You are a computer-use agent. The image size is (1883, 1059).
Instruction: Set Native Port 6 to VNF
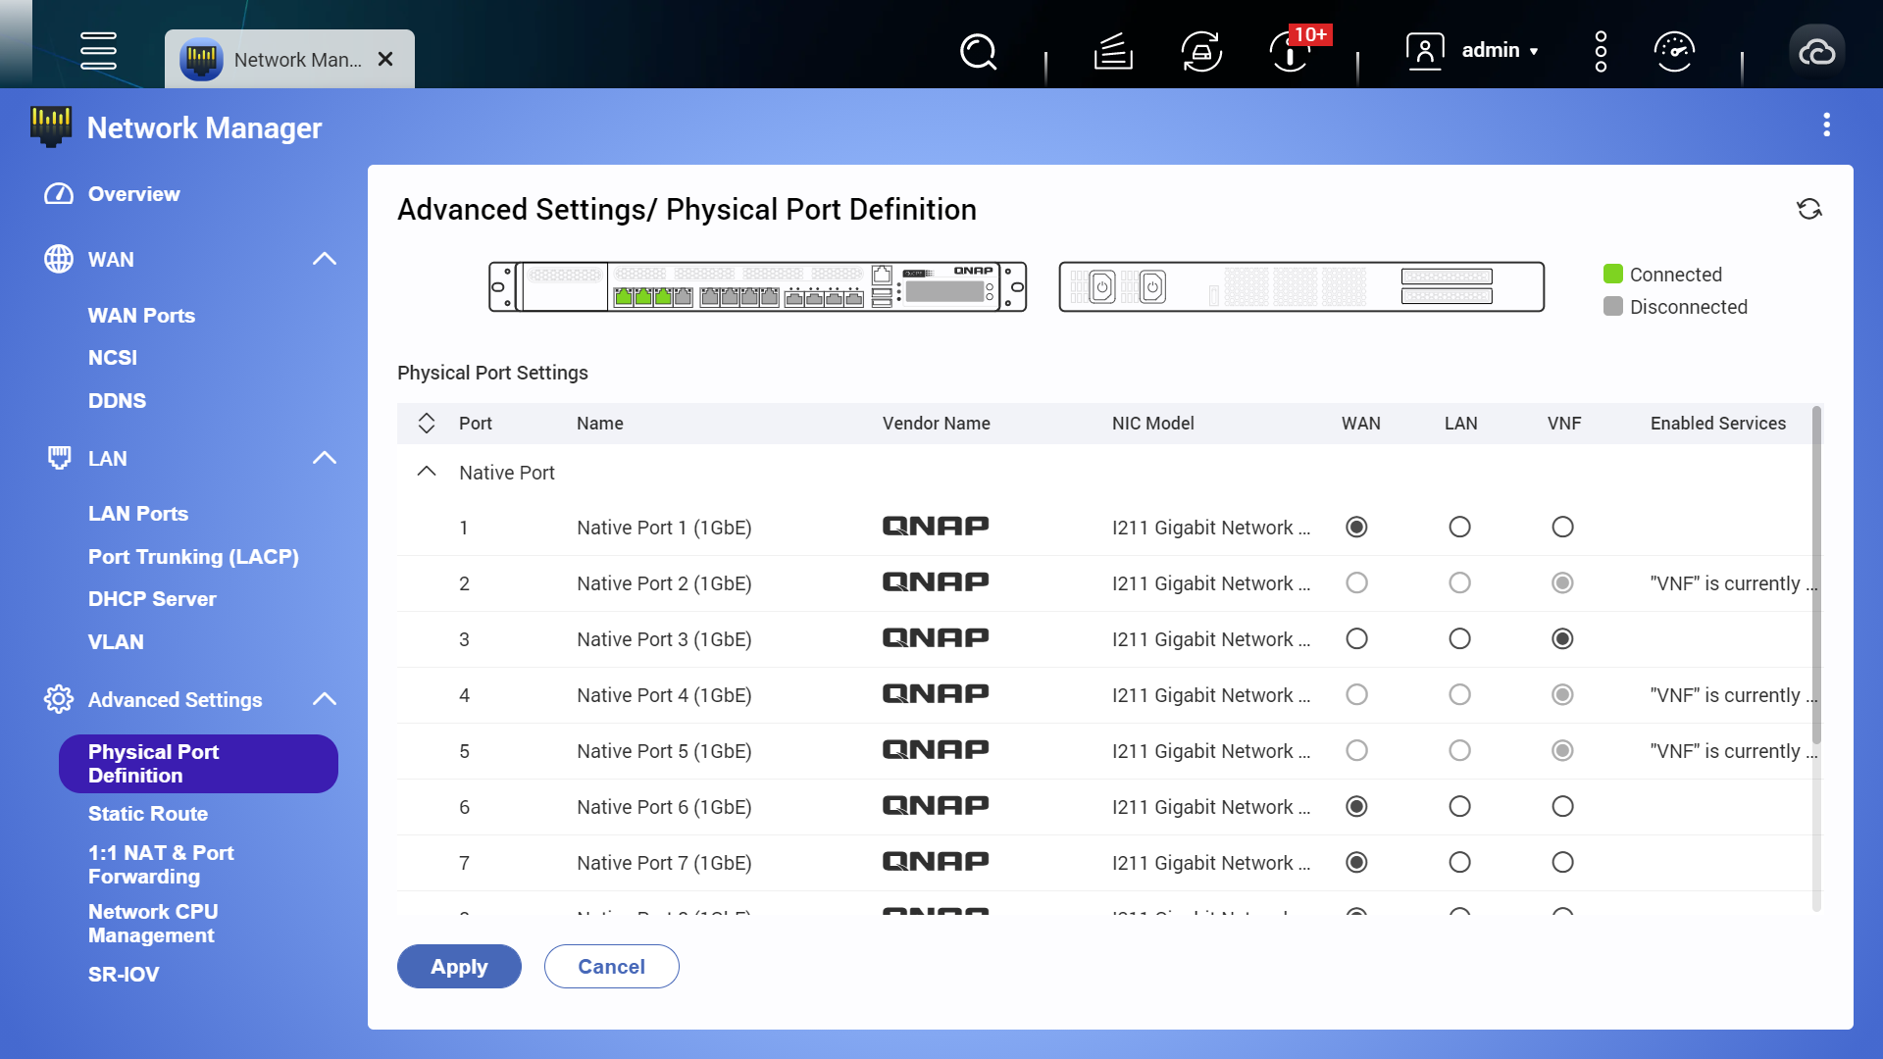point(1562,807)
